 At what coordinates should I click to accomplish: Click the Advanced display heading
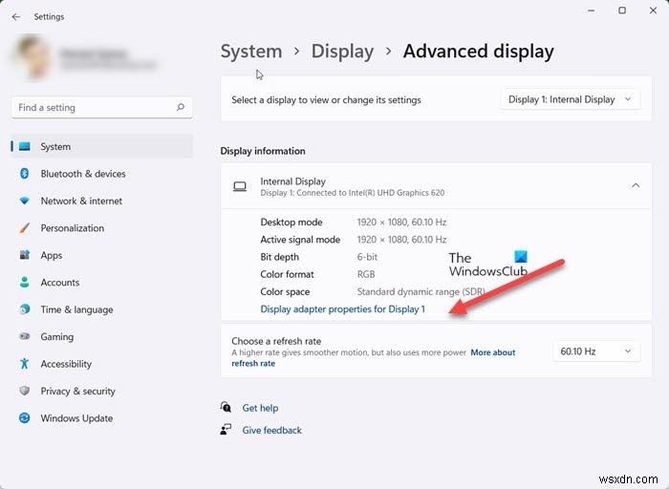coord(478,52)
